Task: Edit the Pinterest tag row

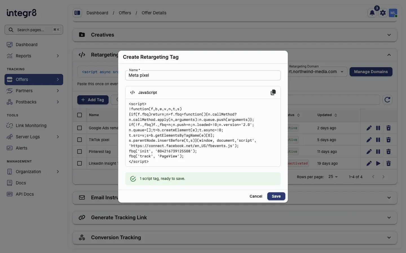Action: click(369, 152)
